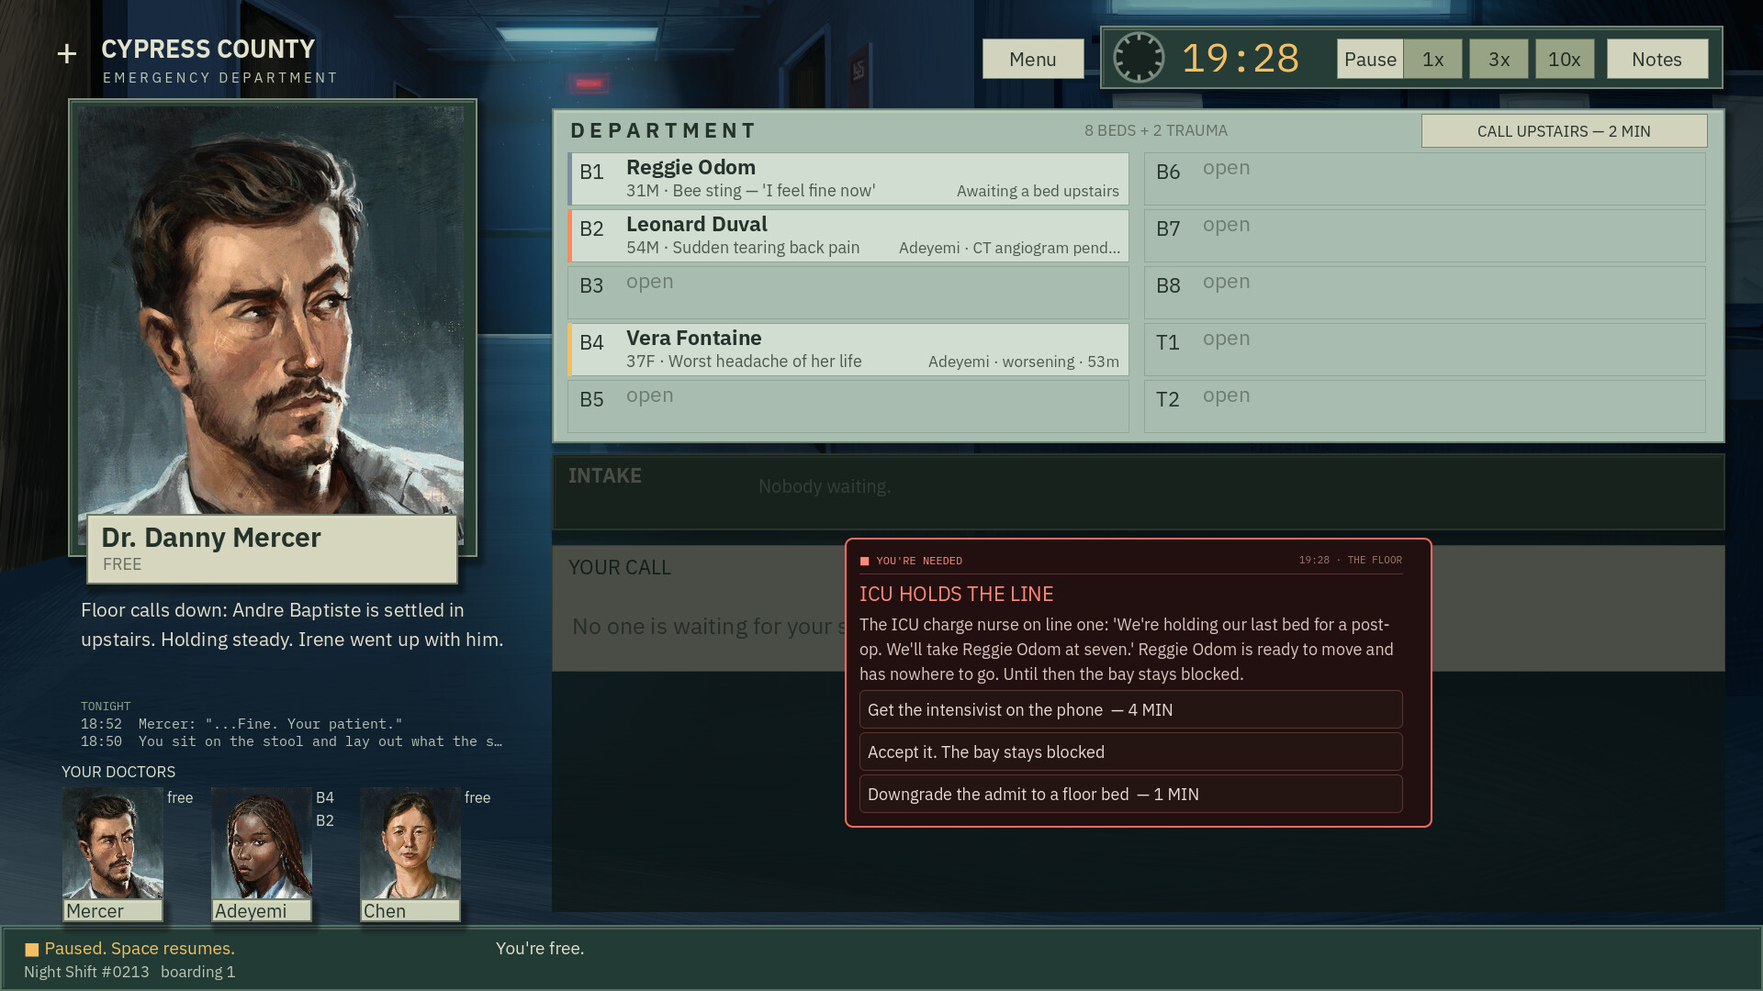The image size is (1763, 991).
Task: Choose Downgrade the admit to a floor bed
Action: (1131, 794)
